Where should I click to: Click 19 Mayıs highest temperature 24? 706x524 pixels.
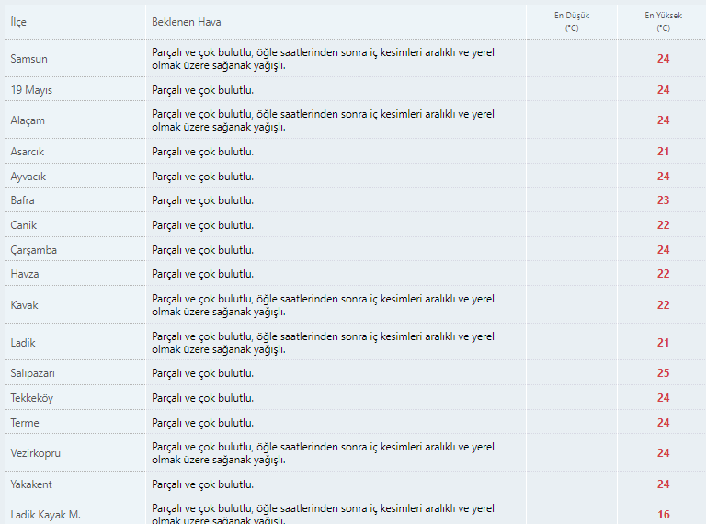(x=663, y=89)
